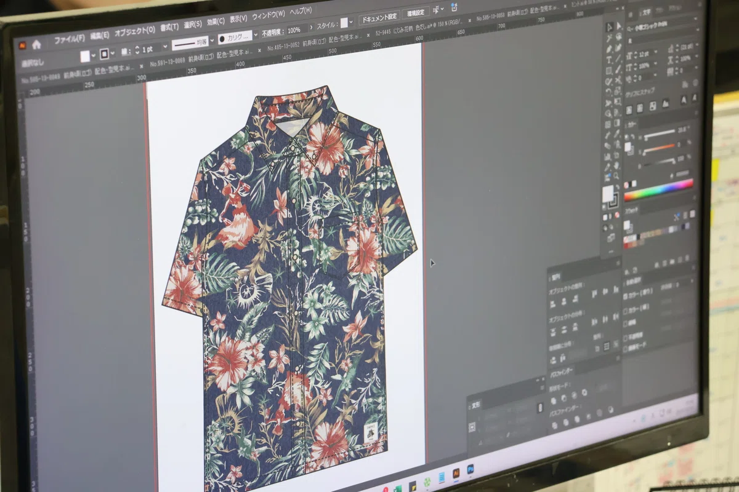The image size is (739, 492).
Task: Click the reference point grid in Transform panel
Action: (x=472, y=427)
